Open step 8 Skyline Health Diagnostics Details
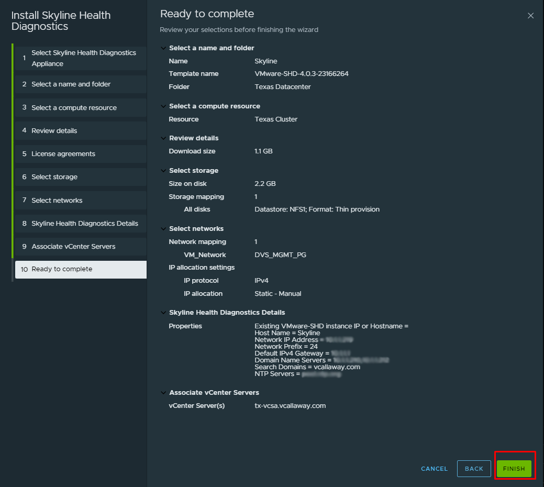The height and width of the screenshot is (487, 544). click(81, 224)
